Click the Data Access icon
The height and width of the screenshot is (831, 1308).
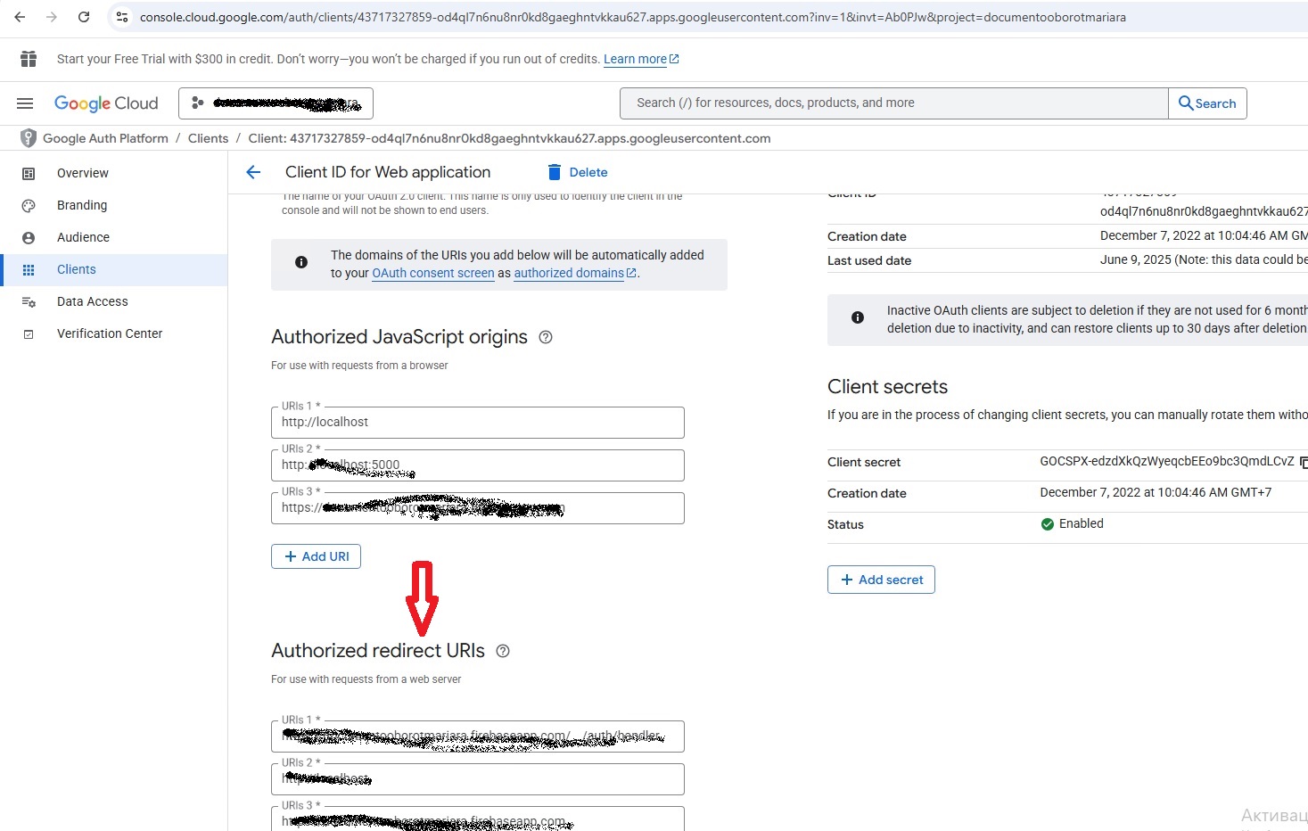(x=29, y=302)
